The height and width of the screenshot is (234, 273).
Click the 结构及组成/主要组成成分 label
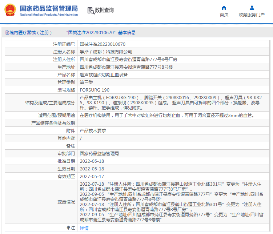pos(50,103)
